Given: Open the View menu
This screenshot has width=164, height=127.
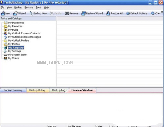Looking at the screenshot, I should pos(9,8).
